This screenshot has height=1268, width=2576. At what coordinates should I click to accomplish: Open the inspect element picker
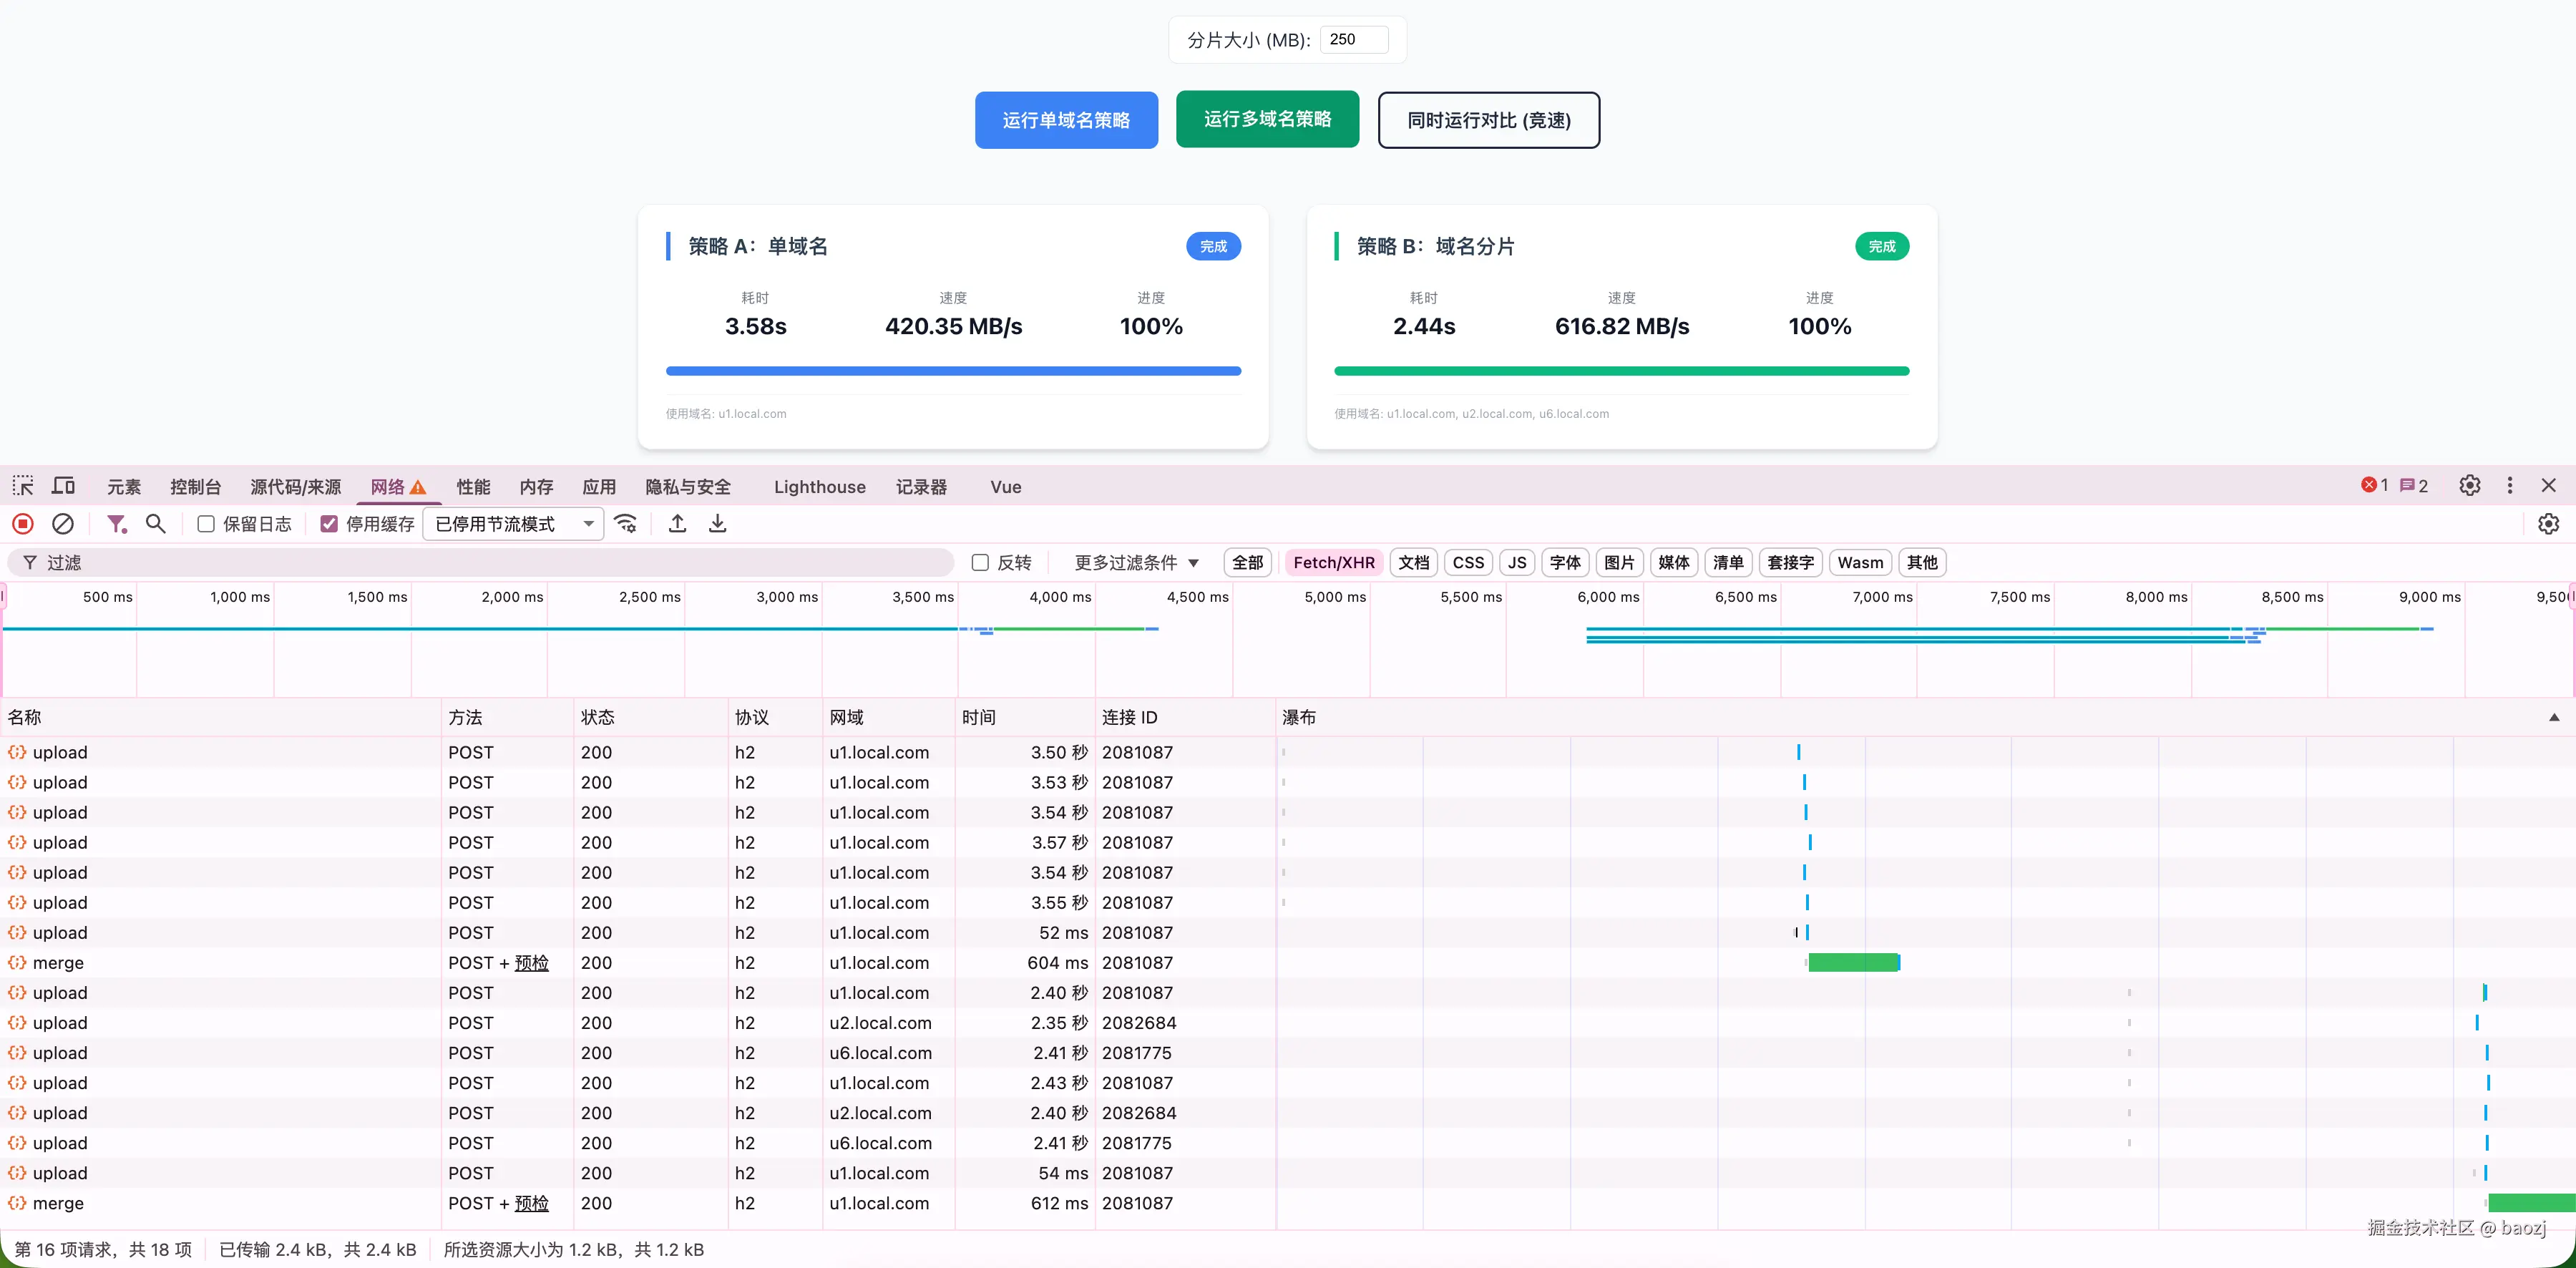pyautogui.click(x=23, y=486)
